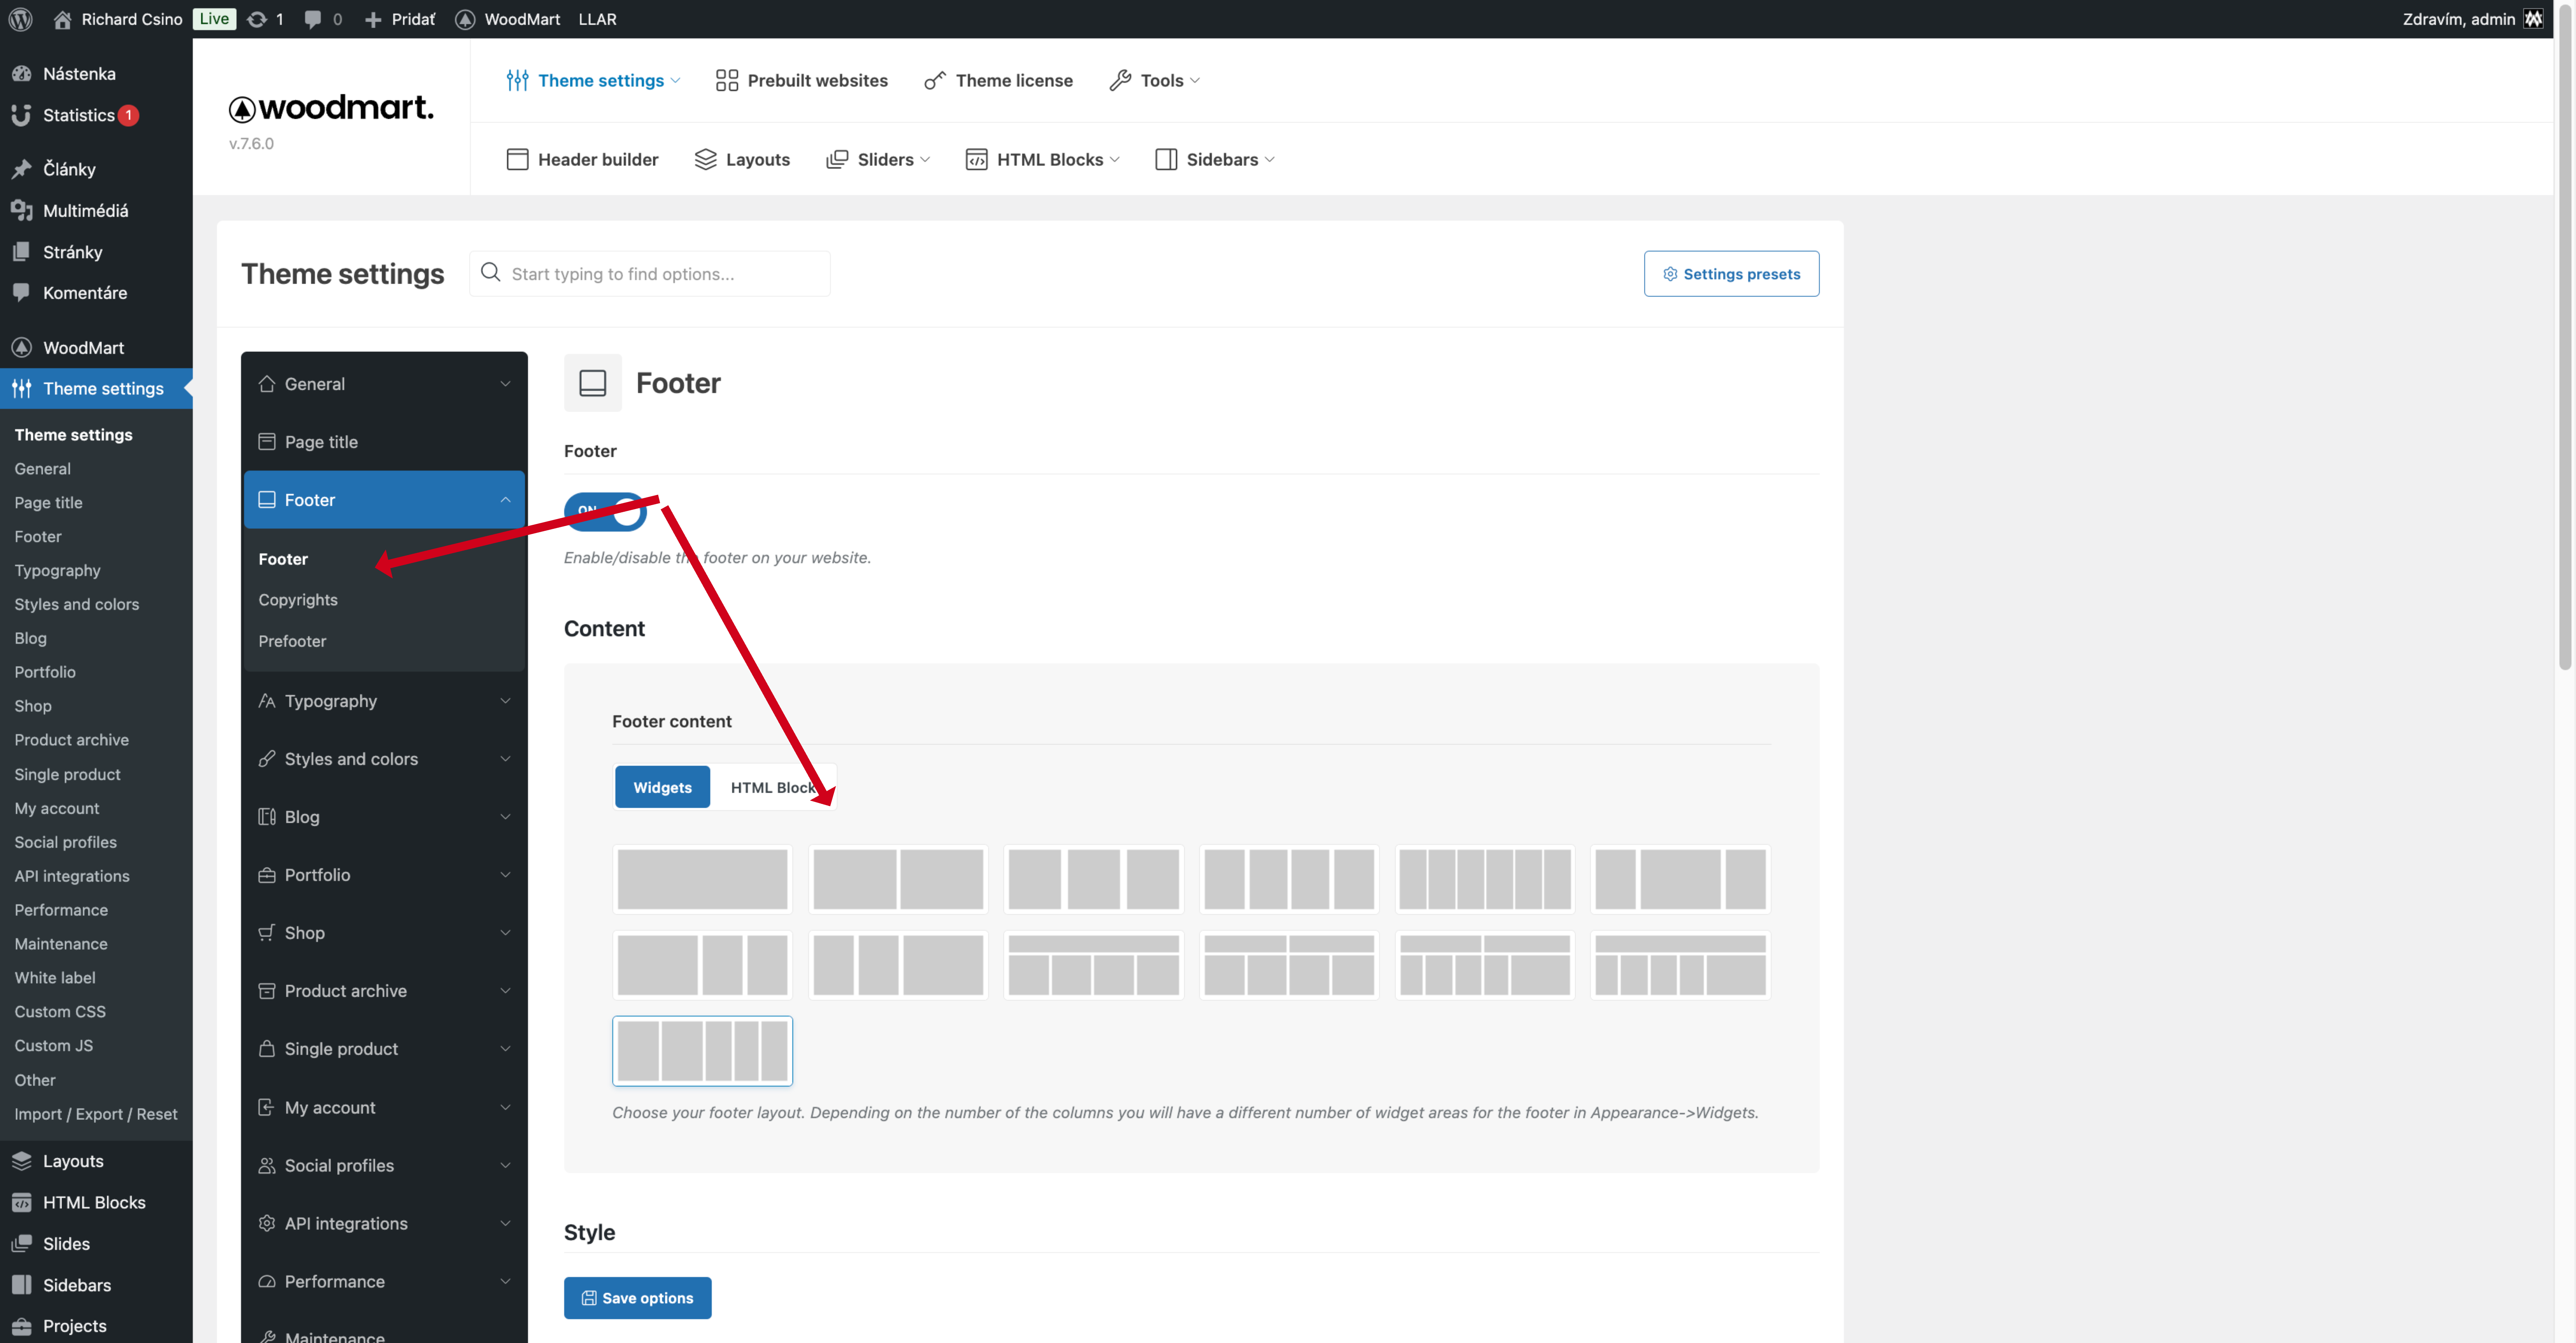
Task: Choose the four equal columns footer layout
Action: (x=1289, y=879)
